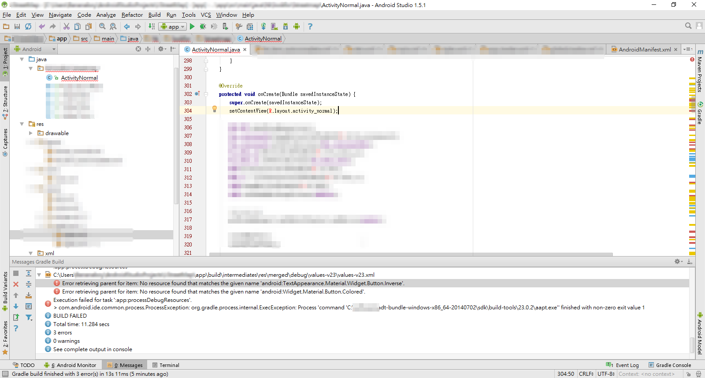Click the Scroll from Source target icon
The width and height of the screenshot is (705, 378).
click(x=138, y=49)
